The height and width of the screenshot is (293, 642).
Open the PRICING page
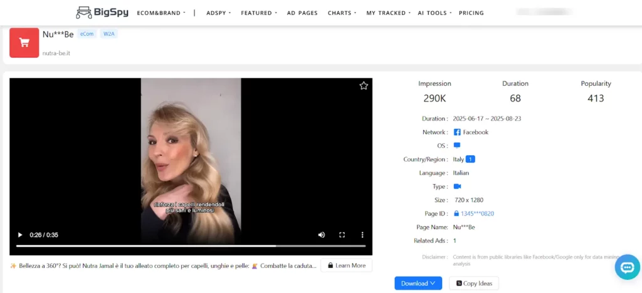pyautogui.click(x=471, y=13)
